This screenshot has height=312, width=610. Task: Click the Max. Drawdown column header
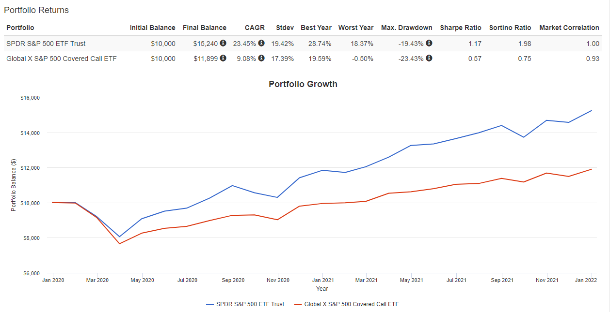407,28
